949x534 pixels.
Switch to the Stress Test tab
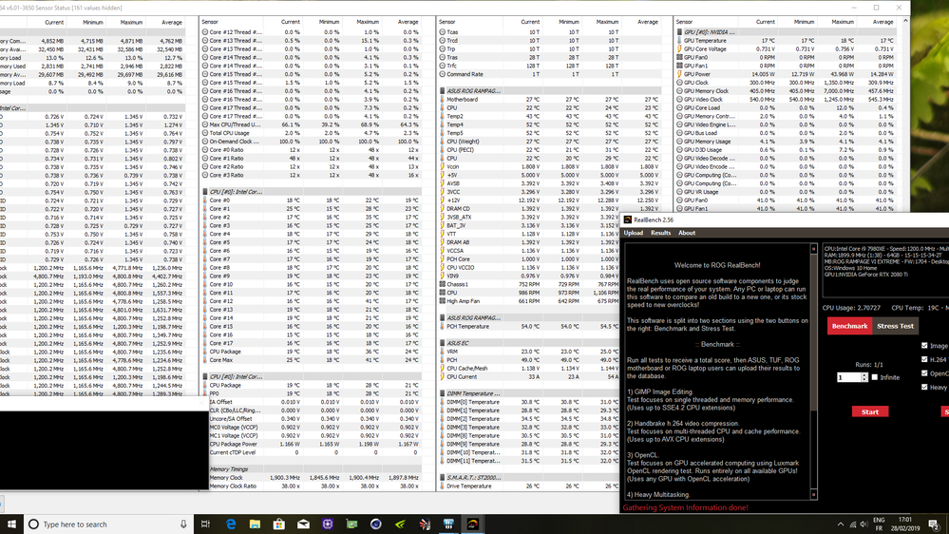[895, 326]
